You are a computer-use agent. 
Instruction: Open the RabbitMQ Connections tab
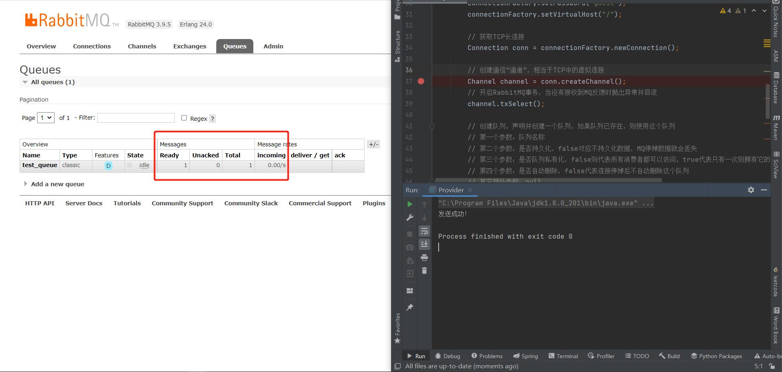click(x=92, y=46)
